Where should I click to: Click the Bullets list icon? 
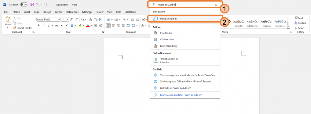pos(108,20)
